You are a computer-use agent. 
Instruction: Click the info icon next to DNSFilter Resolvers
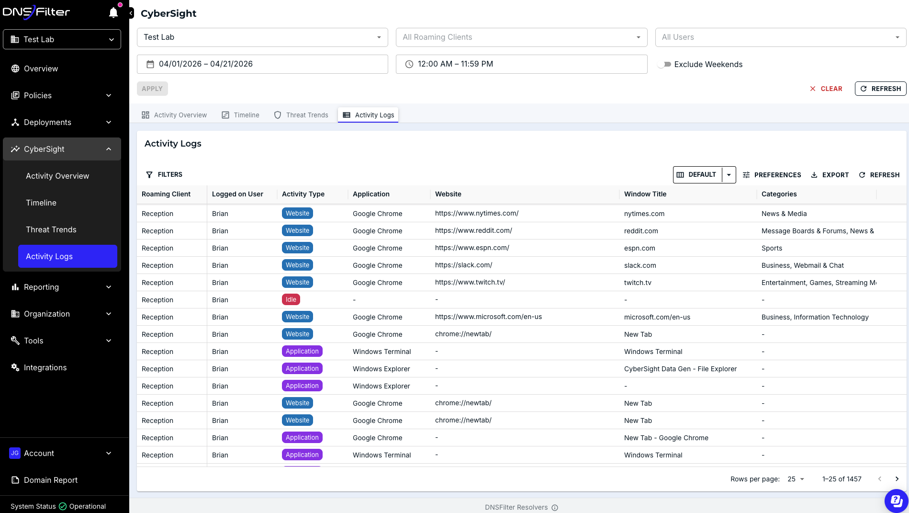(x=555, y=508)
